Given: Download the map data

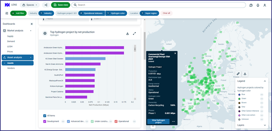Looking at the screenshot, I should [x=245, y=74].
